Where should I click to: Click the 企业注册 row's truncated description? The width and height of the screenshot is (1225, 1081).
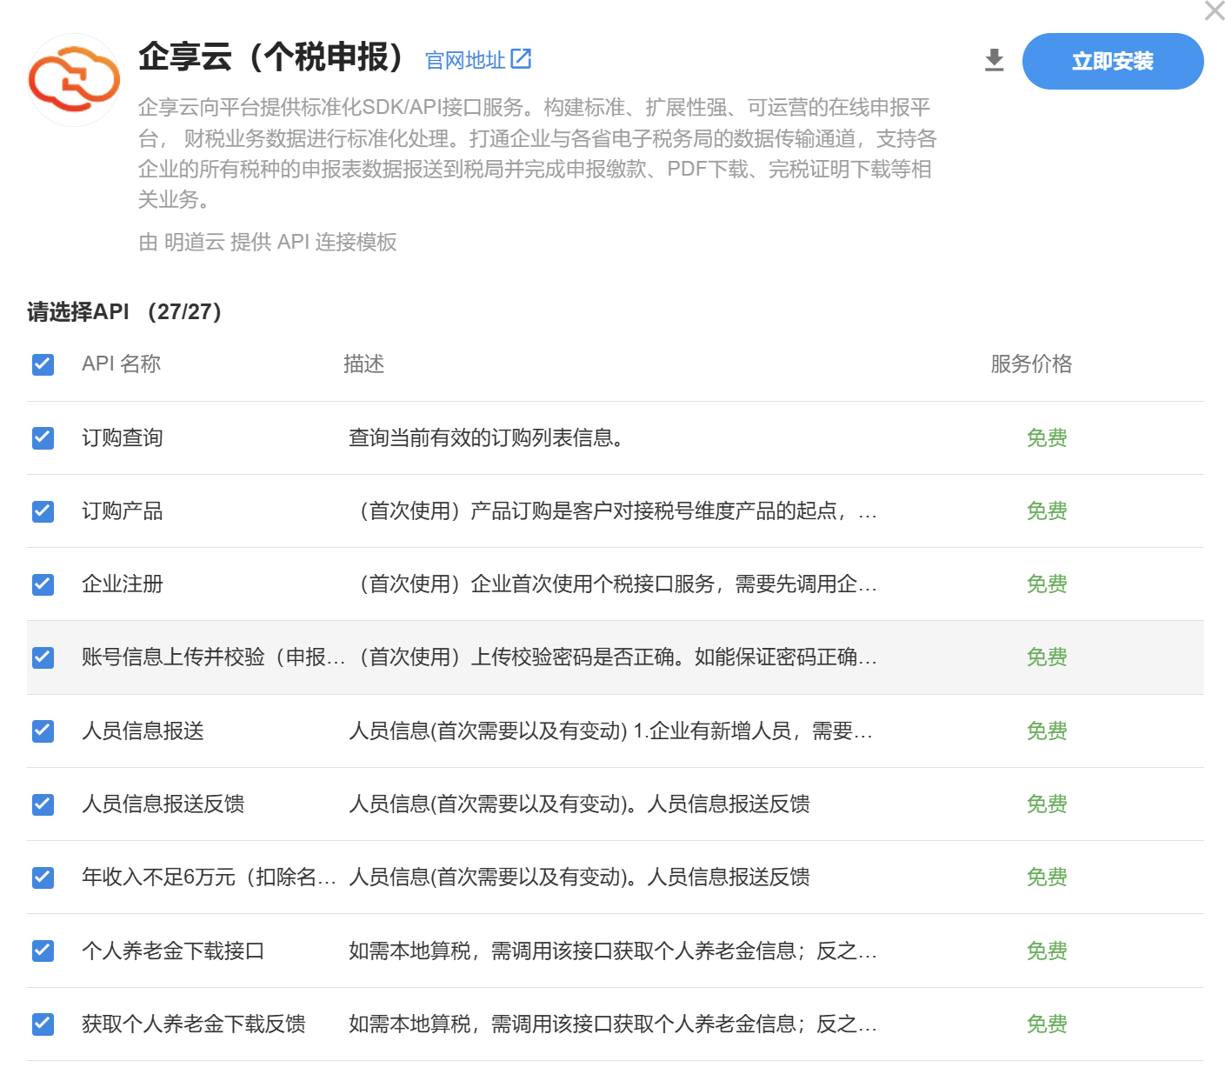coord(613,584)
